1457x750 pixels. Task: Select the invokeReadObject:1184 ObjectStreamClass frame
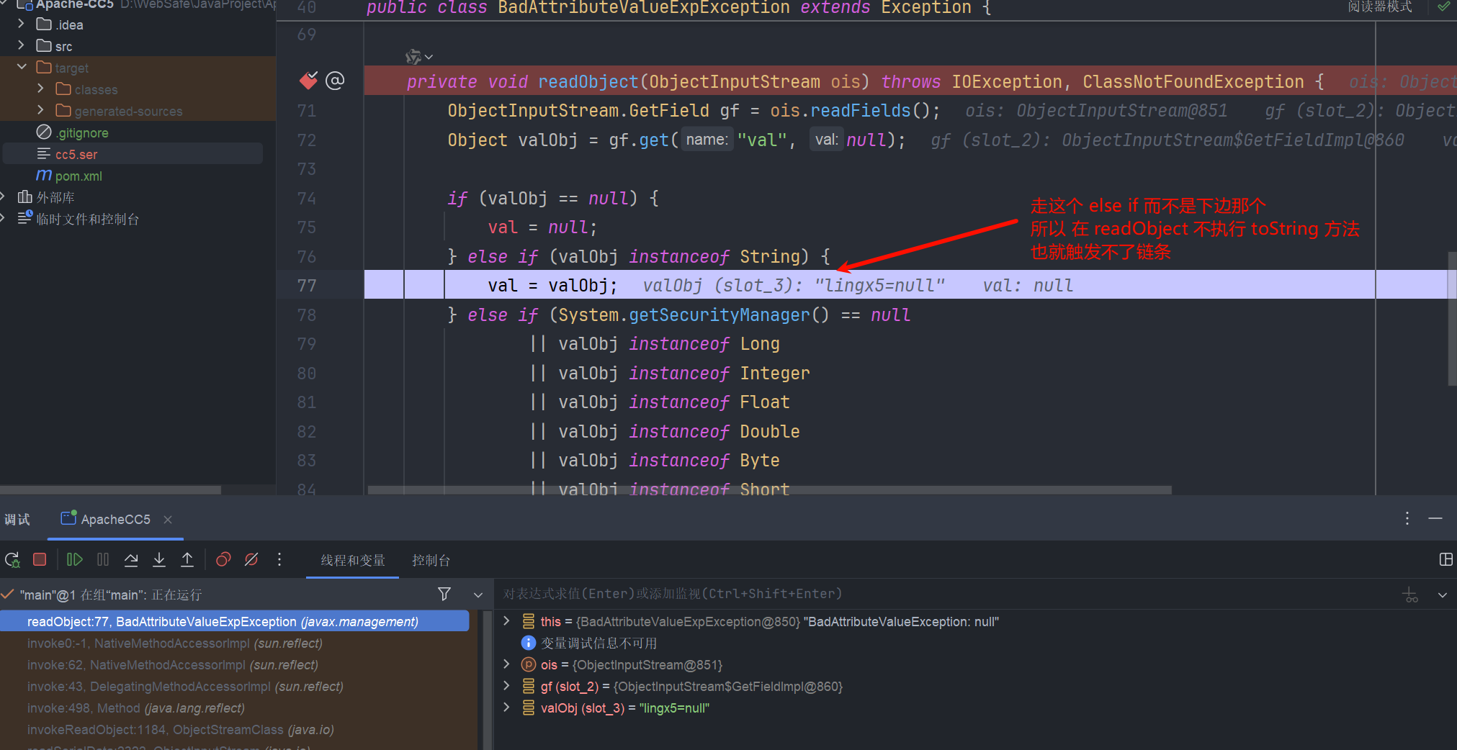235,729
